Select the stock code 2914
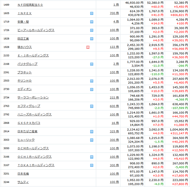This screenshot has height=187, width=190. (x=6, y=131)
